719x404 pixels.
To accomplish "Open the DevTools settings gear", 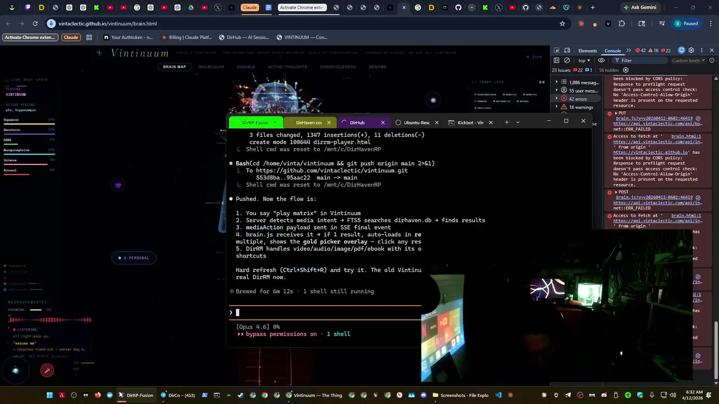I will pos(691,50).
